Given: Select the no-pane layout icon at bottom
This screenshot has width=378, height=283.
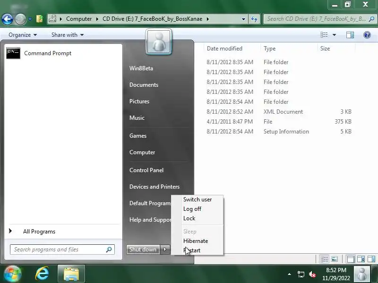Looking at the screenshot, I should tap(351, 259).
